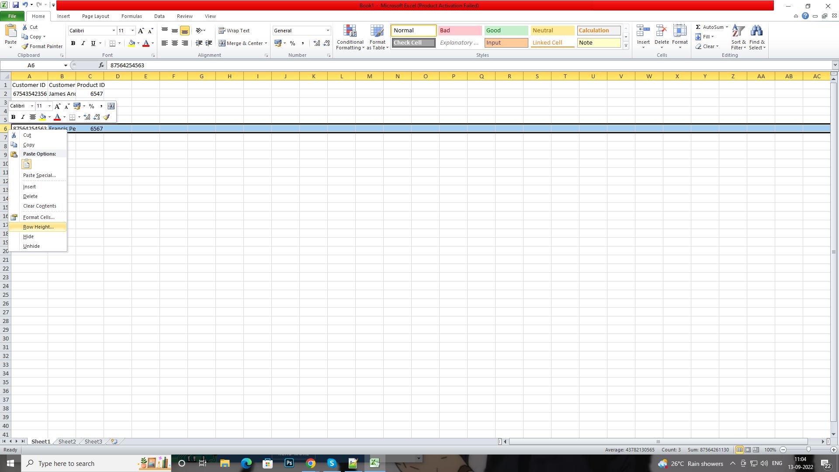
Task: Open the font size dropdown
Action: pos(132,31)
